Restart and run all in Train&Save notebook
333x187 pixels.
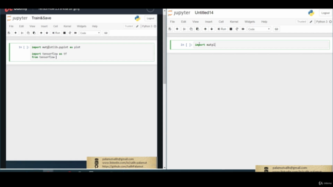click(75, 33)
